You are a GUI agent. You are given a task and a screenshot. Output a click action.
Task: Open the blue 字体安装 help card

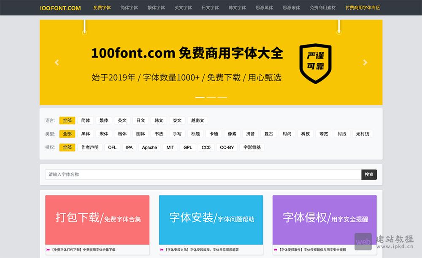211,219
